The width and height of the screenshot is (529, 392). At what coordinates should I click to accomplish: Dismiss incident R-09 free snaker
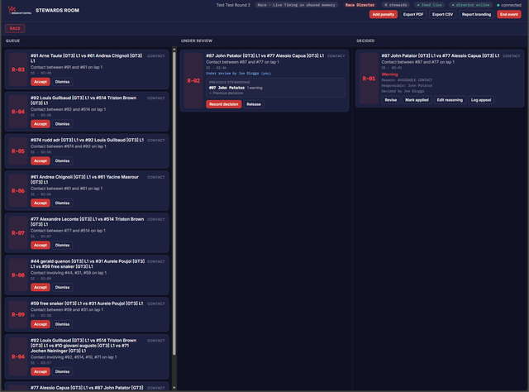[63, 324]
